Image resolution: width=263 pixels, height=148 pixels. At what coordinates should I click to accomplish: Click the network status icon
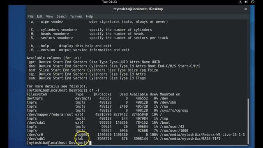click(x=240, y=2)
